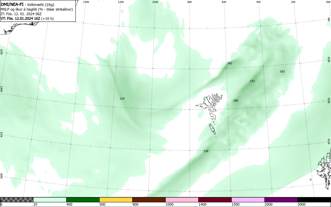
Task: Click the dark green 400 legend swatch
Action: (83, 200)
